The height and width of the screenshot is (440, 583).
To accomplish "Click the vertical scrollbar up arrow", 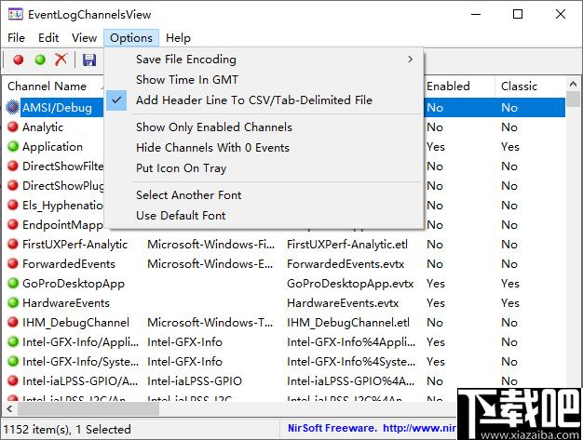I will pos(573,85).
